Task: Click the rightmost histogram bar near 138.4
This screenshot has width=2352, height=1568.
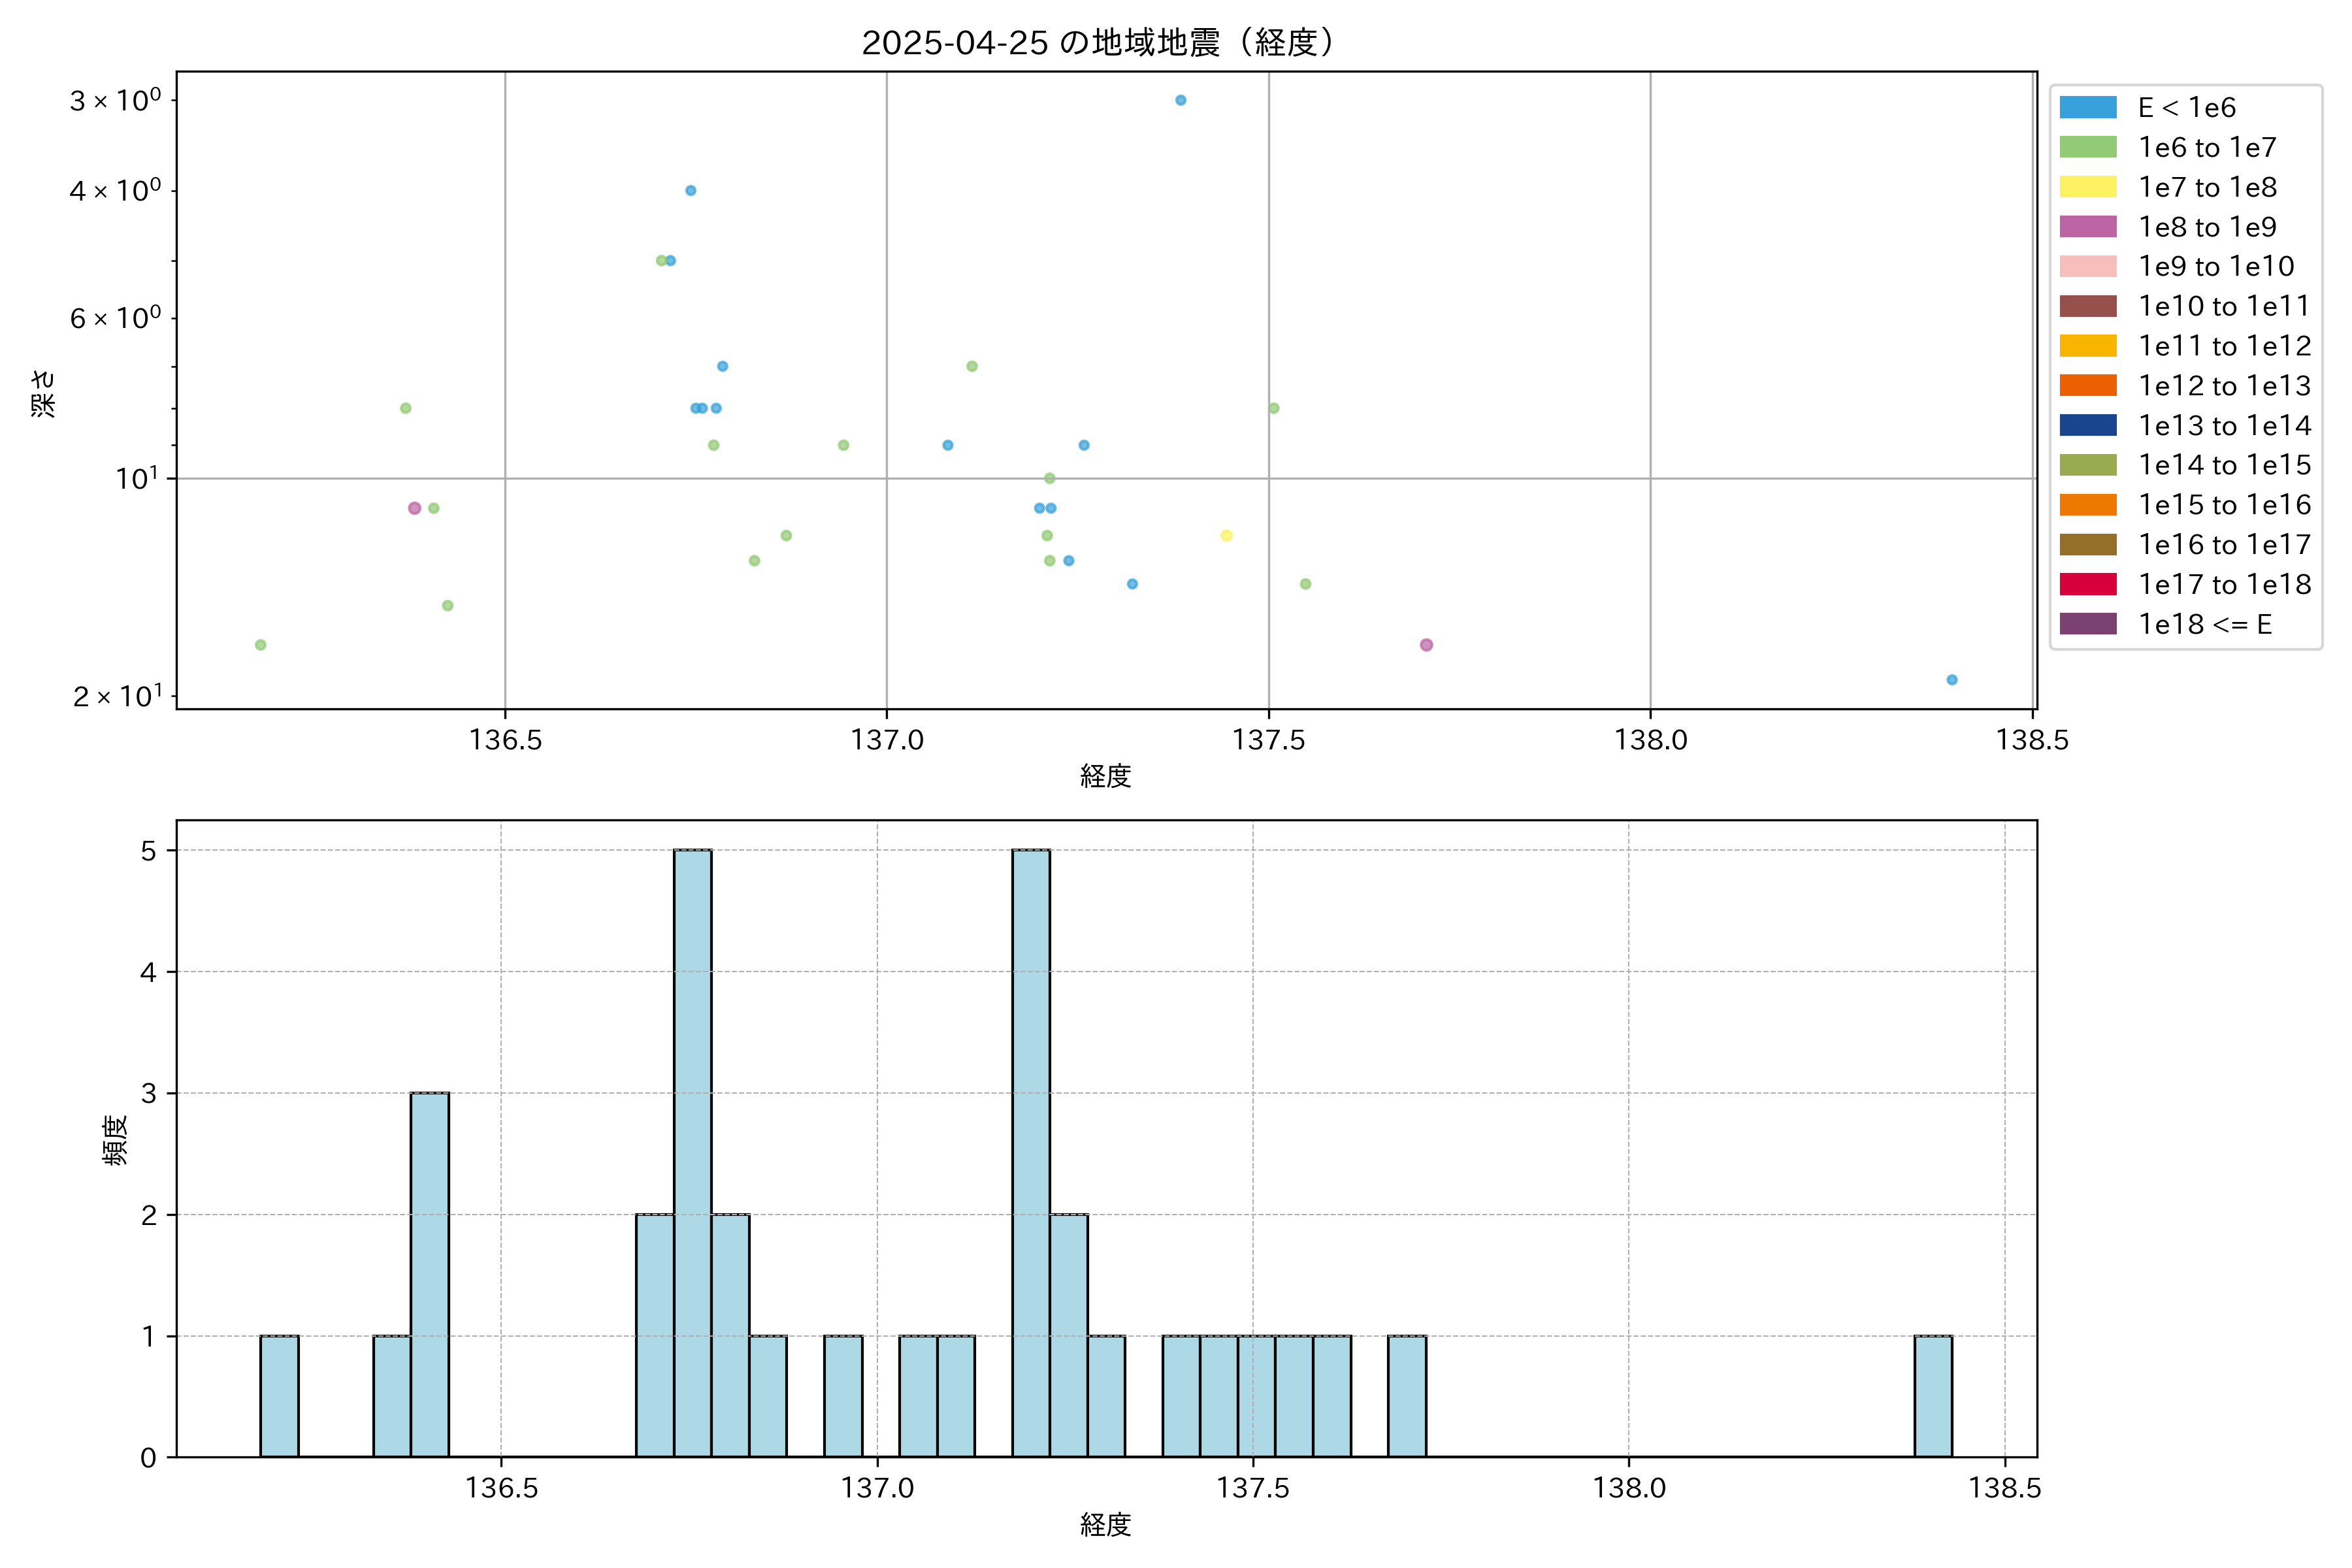Action: point(1933,1396)
